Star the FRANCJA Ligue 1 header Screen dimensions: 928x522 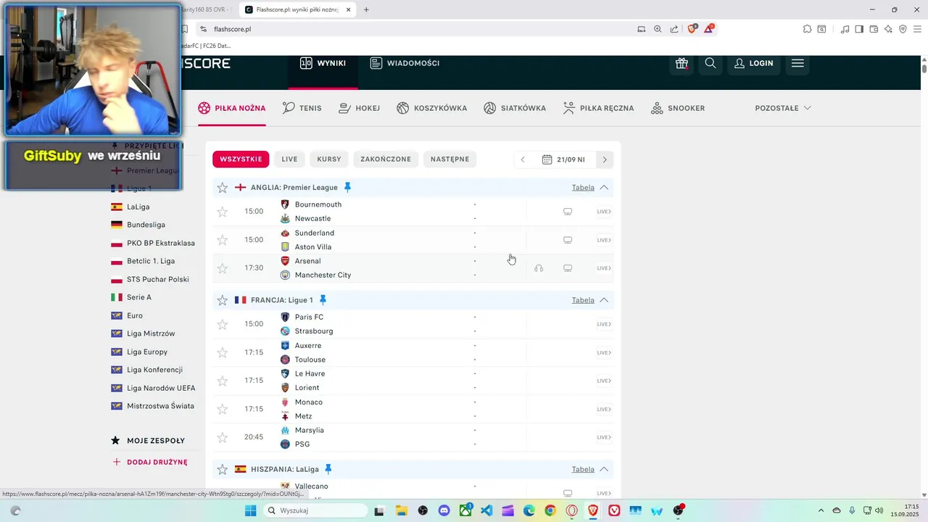click(x=223, y=300)
